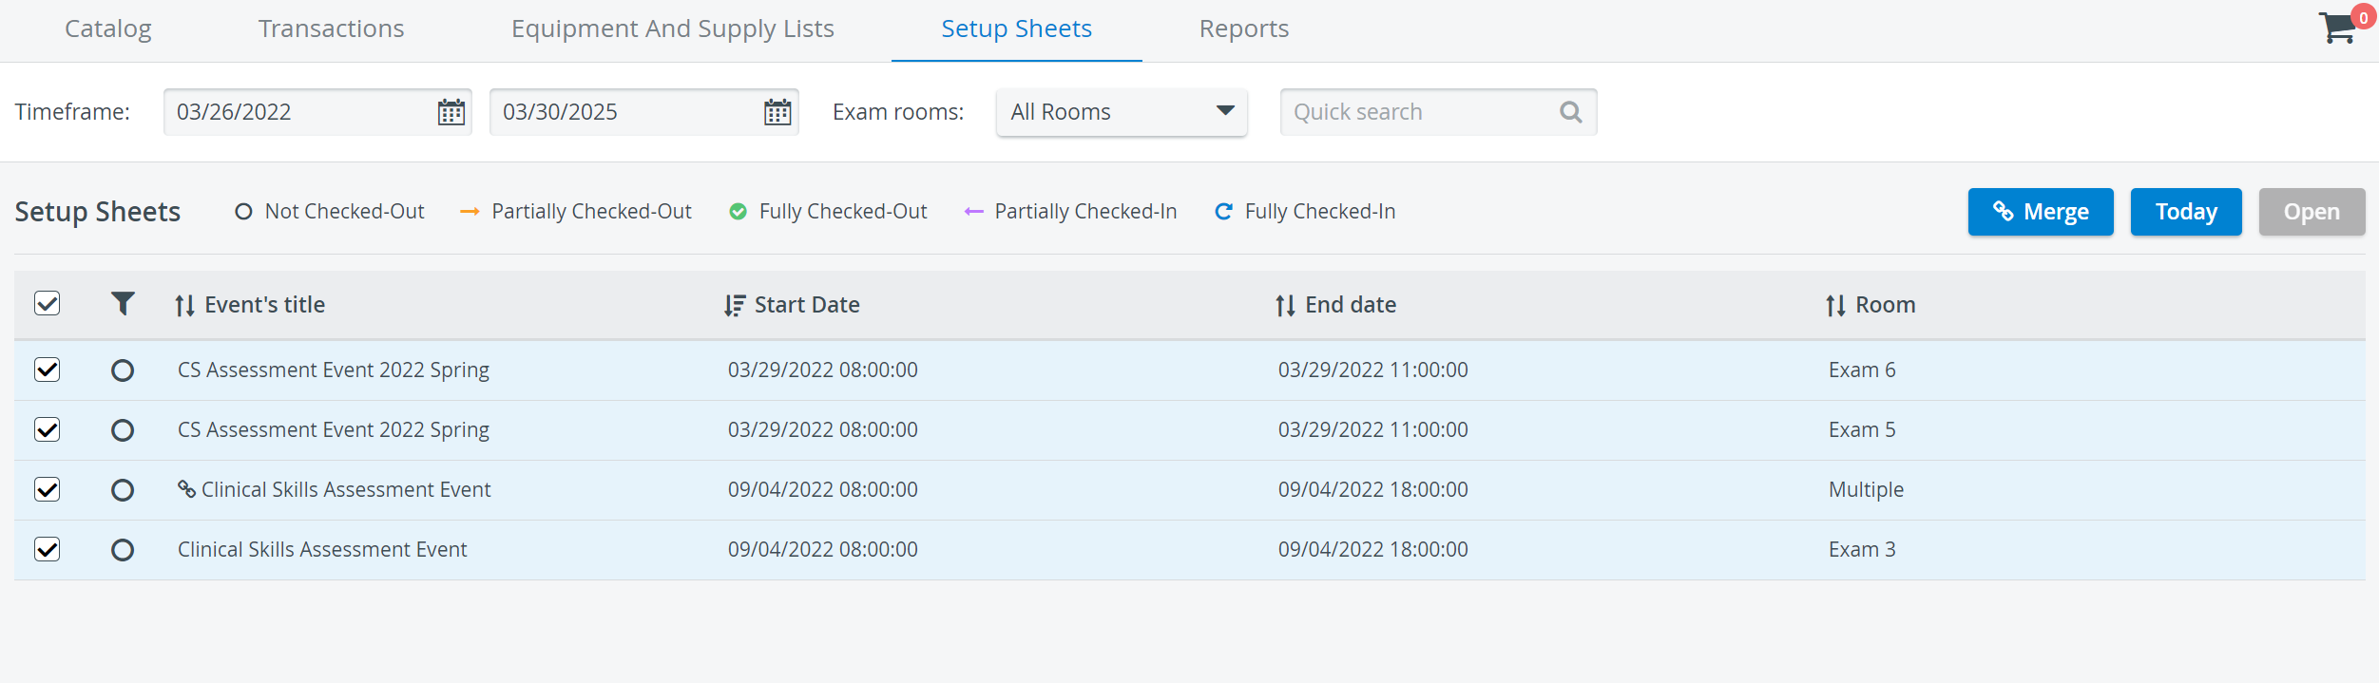Toggle the select-all header checkbox

(x=48, y=304)
